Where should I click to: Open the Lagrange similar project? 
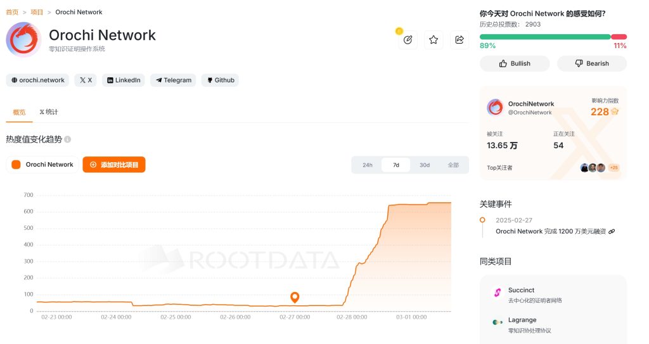click(522, 320)
